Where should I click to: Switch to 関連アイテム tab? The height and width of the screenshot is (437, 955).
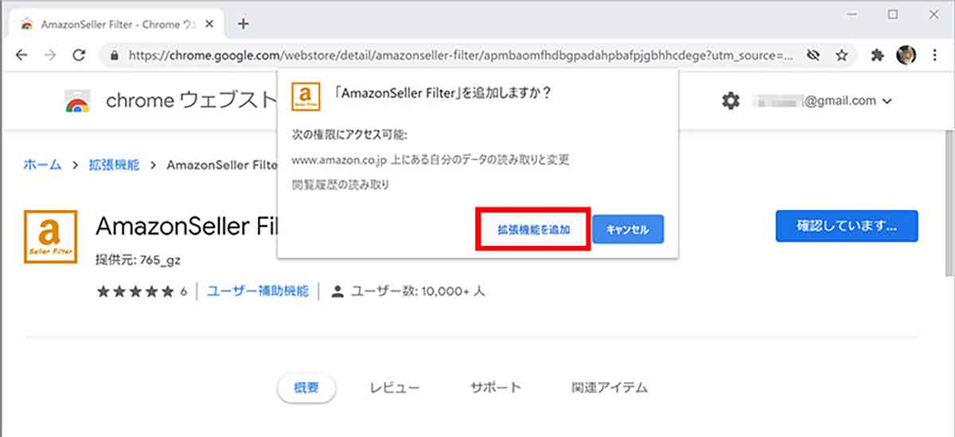[x=610, y=388]
